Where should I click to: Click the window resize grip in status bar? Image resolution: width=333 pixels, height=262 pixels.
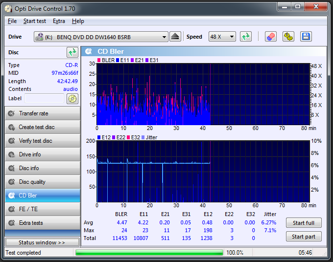pyautogui.click(x=324, y=254)
